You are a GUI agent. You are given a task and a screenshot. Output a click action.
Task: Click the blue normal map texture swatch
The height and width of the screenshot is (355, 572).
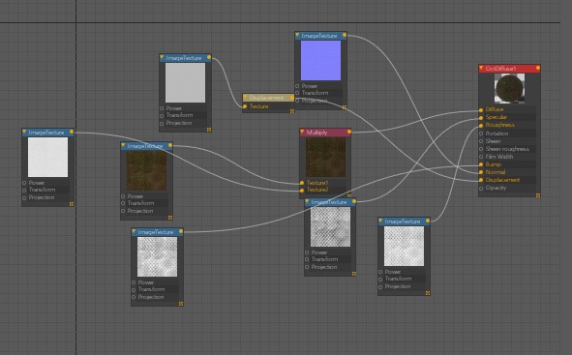[320, 61]
